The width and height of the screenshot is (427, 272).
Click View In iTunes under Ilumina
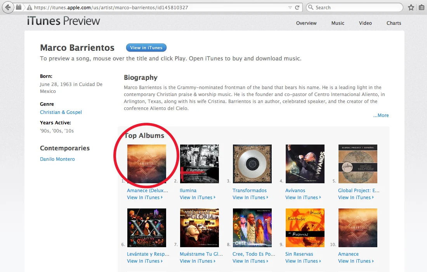click(x=198, y=198)
